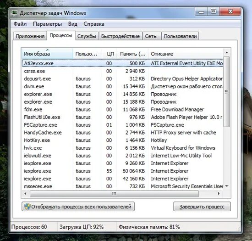Select the msseces.exe process

(122, 186)
